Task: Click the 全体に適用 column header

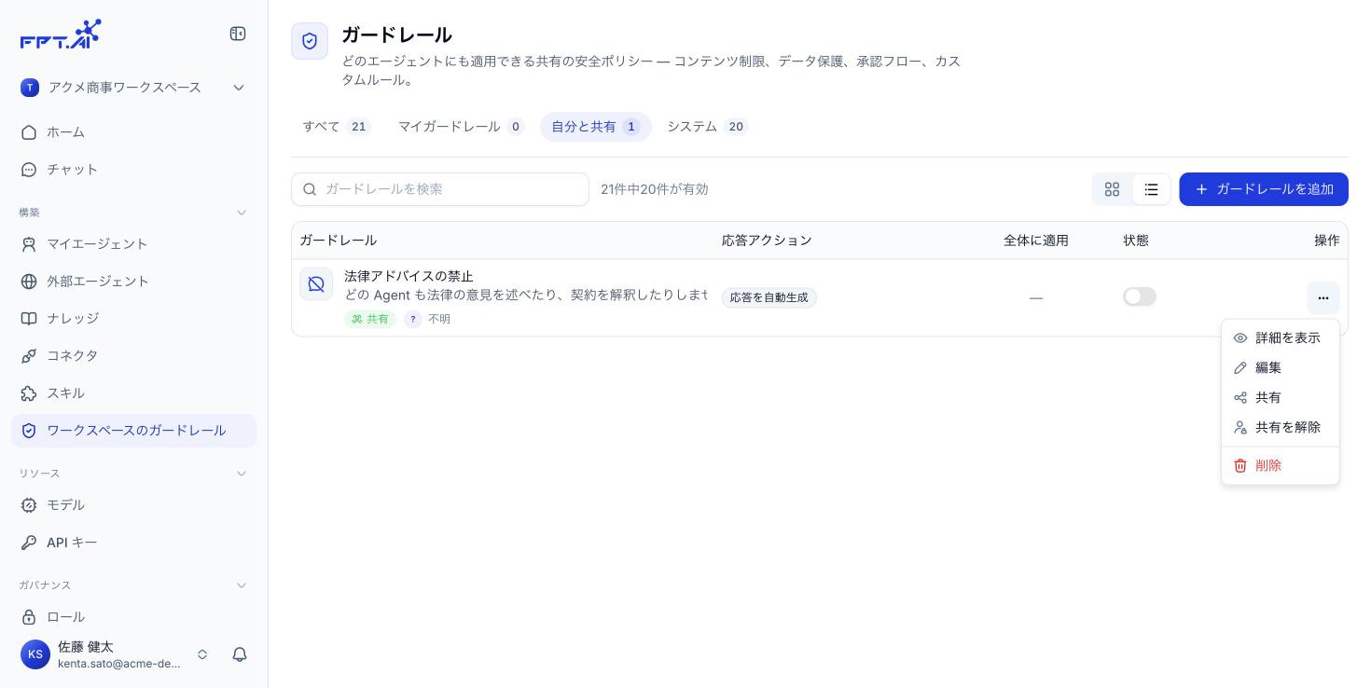Action: coord(1036,241)
